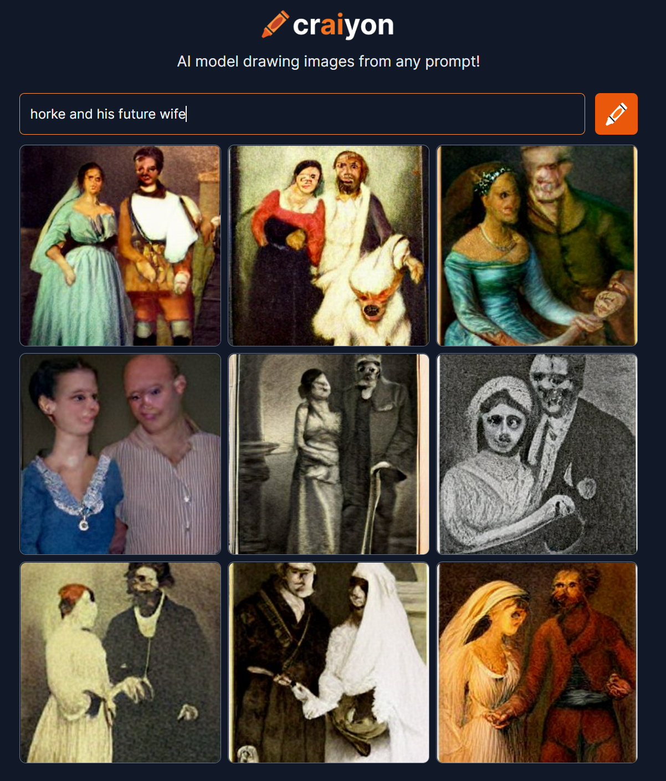The image size is (666, 781).
Task: Open black-and-white engraving of couple
Action: pos(537,454)
